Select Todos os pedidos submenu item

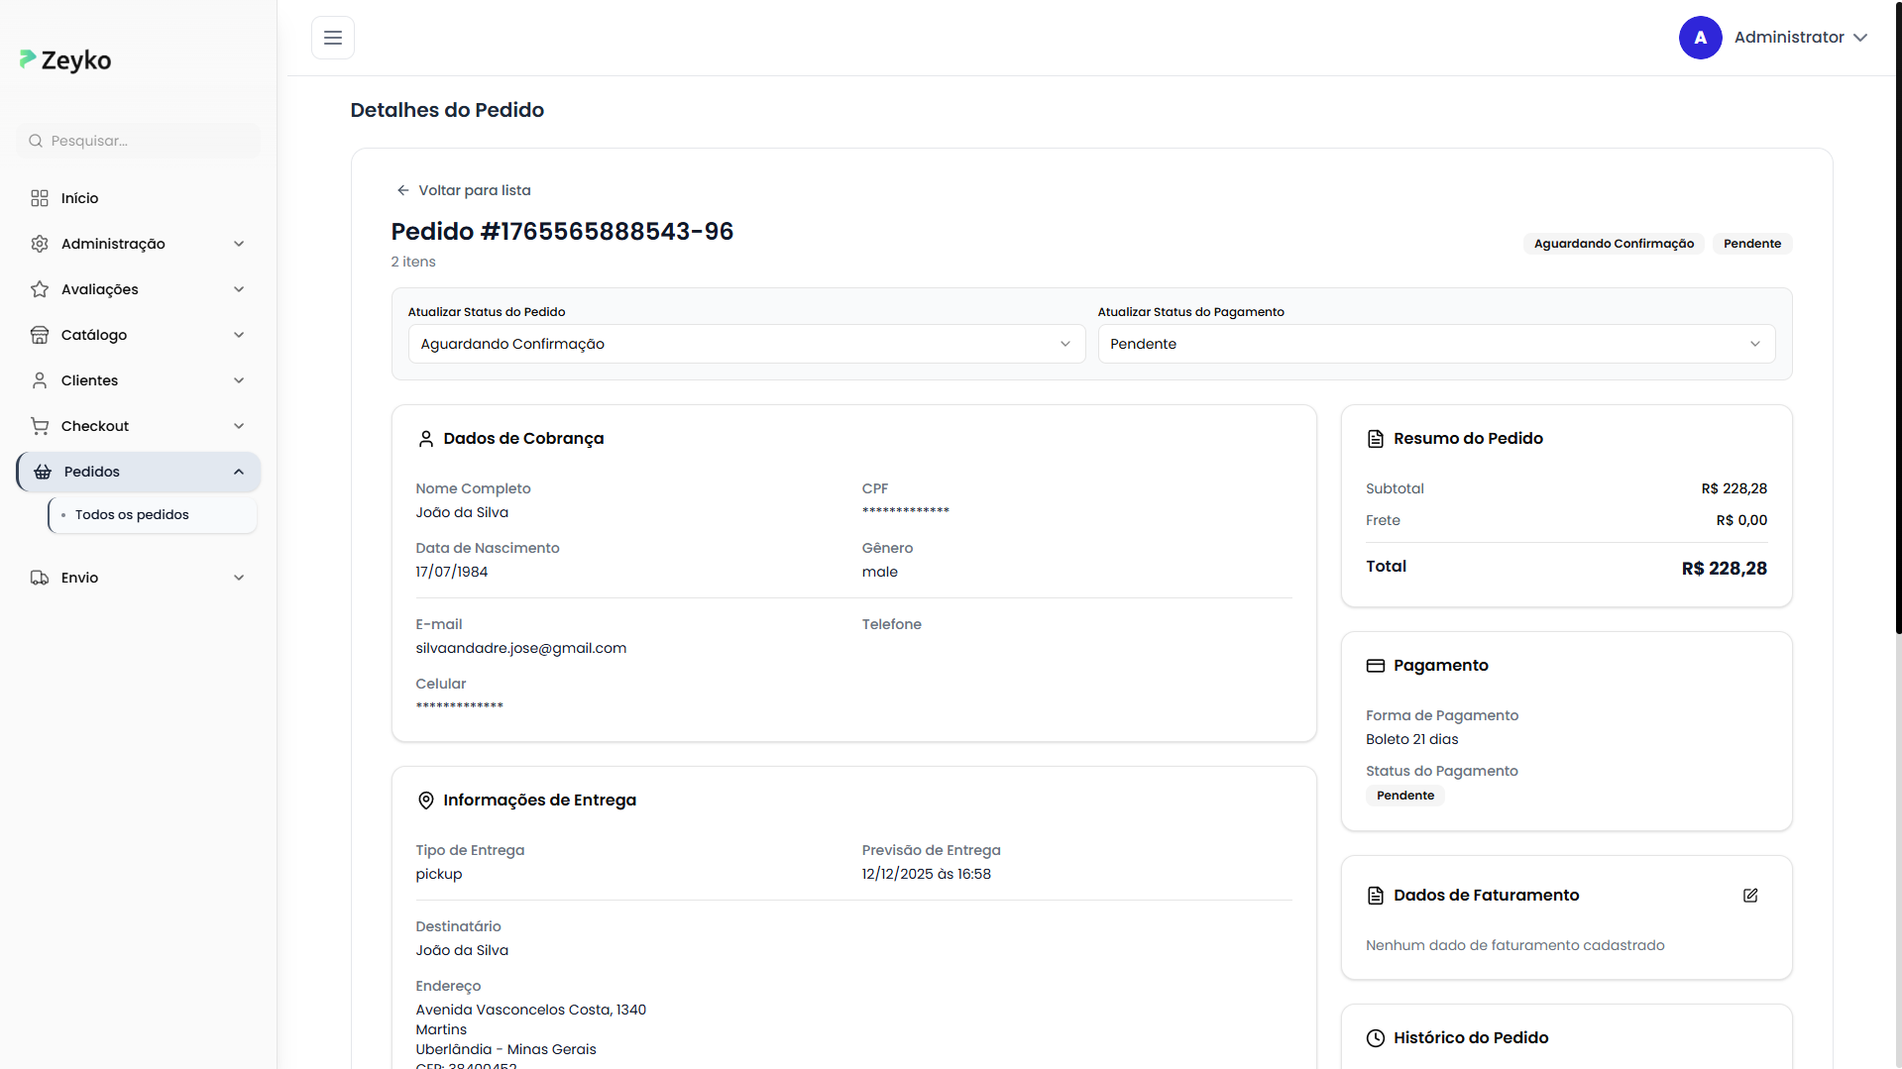click(132, 515)
